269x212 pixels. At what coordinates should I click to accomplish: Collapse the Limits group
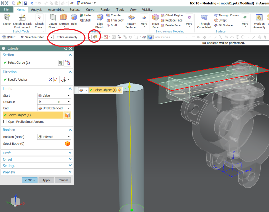pos(70,89)
